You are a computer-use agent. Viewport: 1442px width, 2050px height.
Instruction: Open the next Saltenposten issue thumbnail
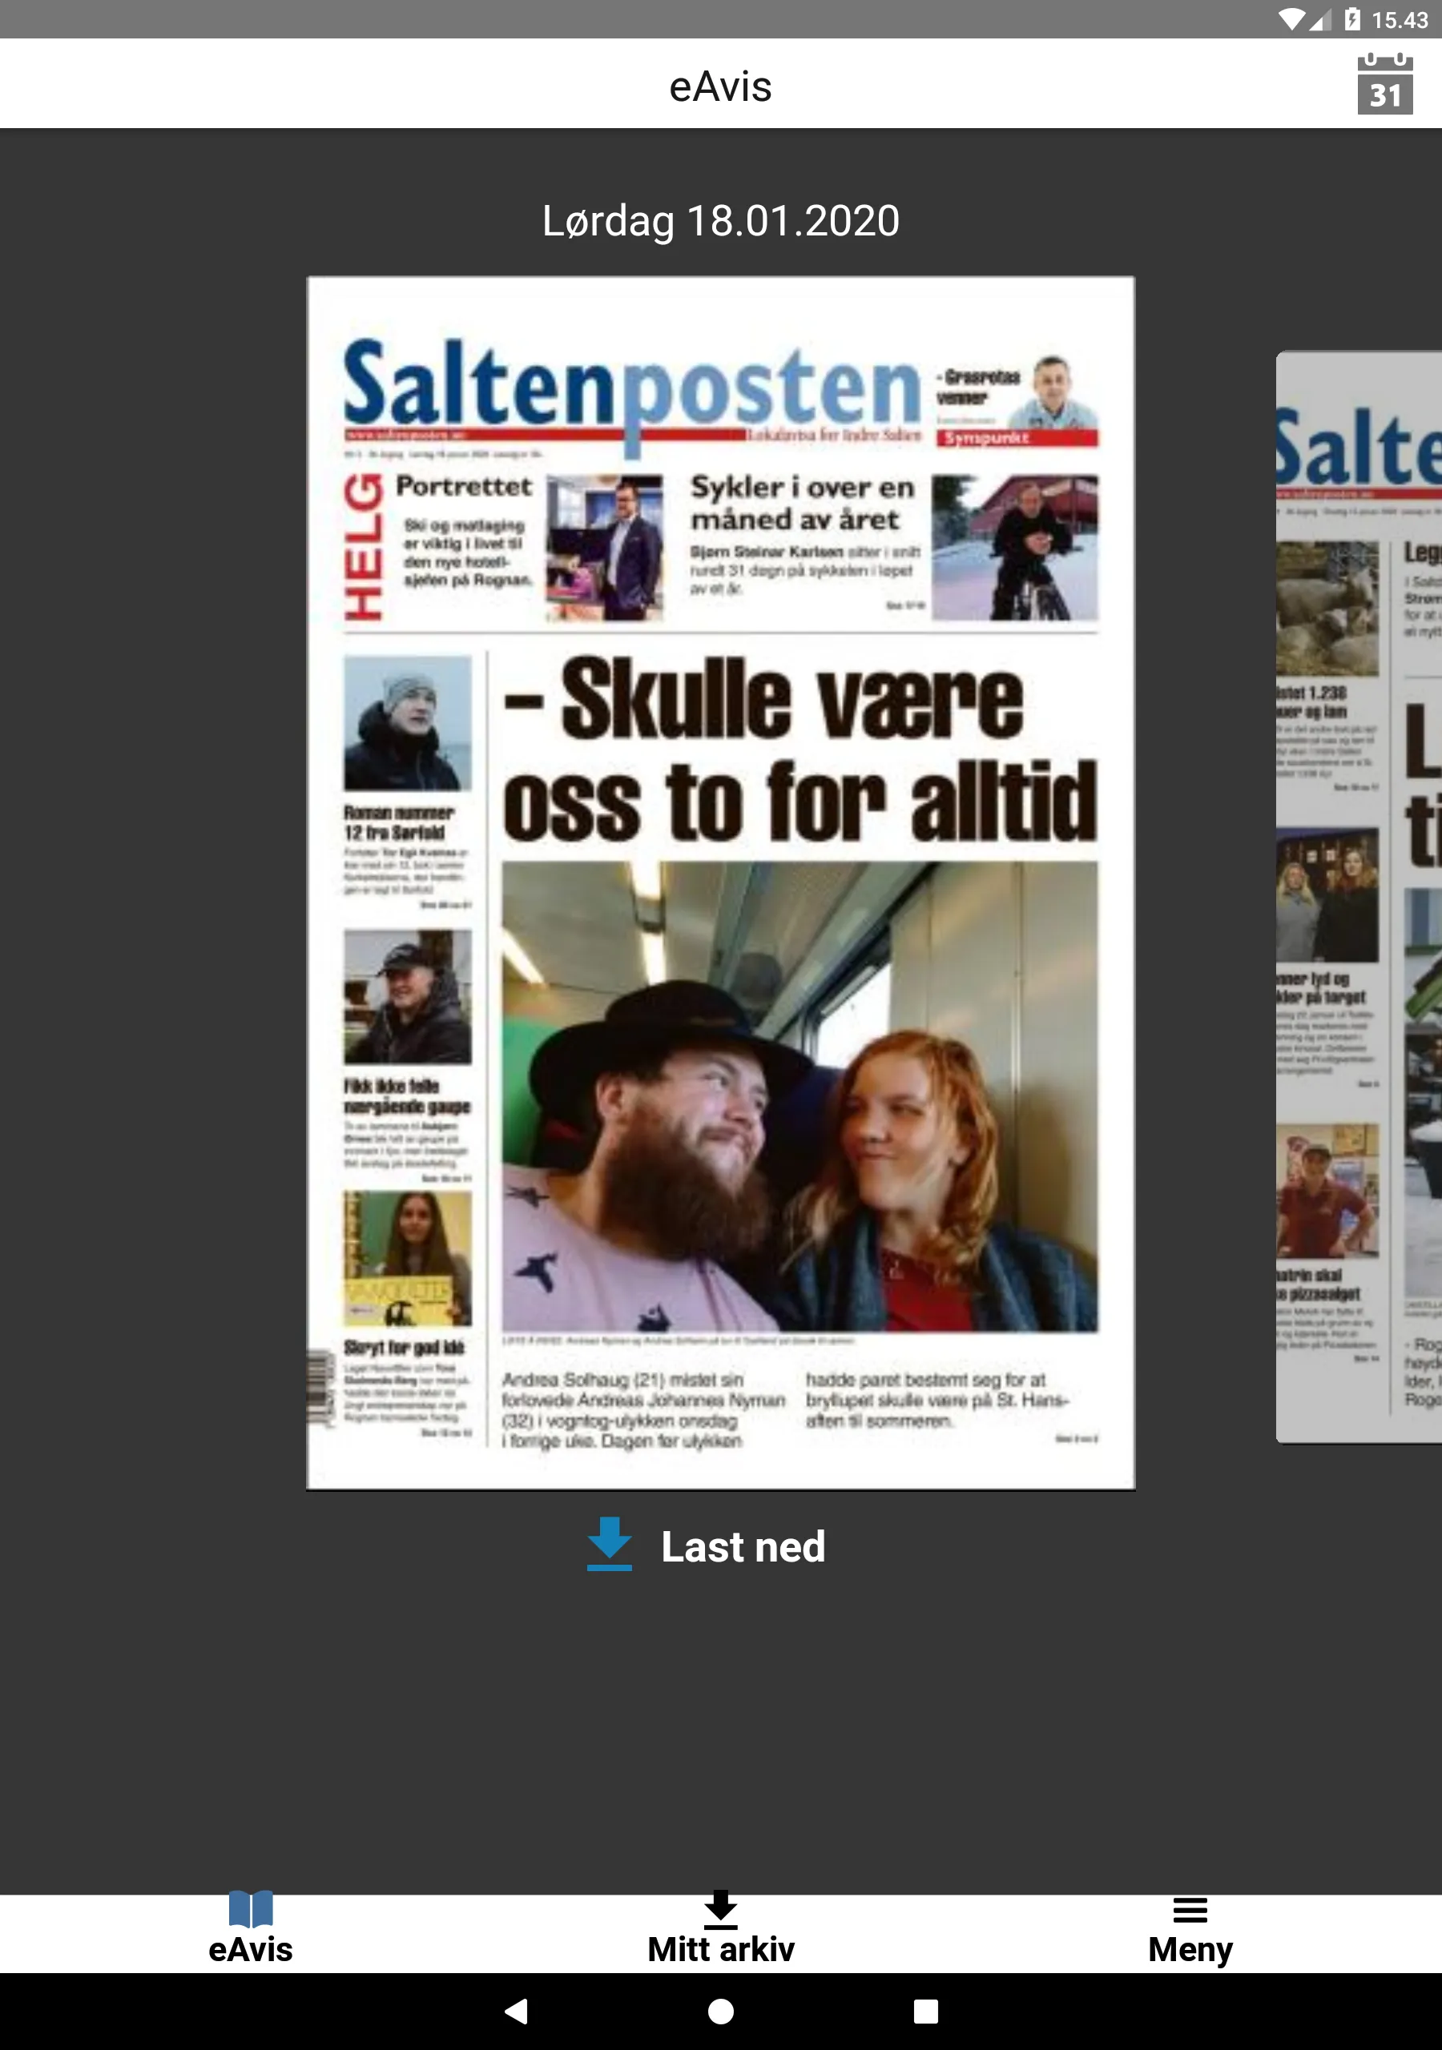pos(1359,896)
